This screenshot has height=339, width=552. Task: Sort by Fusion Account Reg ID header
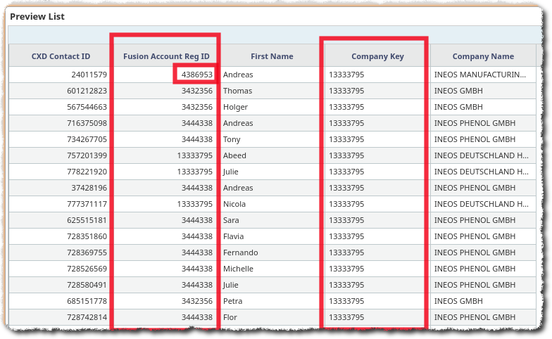coord(166,56)
